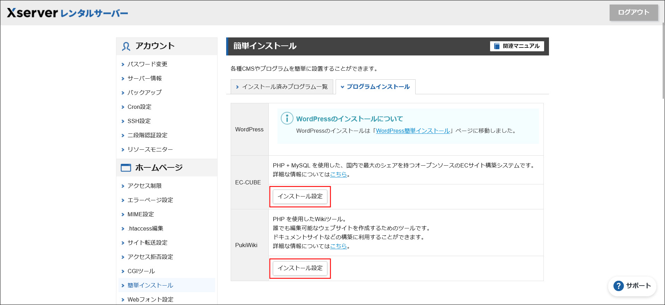Open サーバー情報 in the sidebar
The height and width of the screenshot is (305, 665).
coord(145,78)
